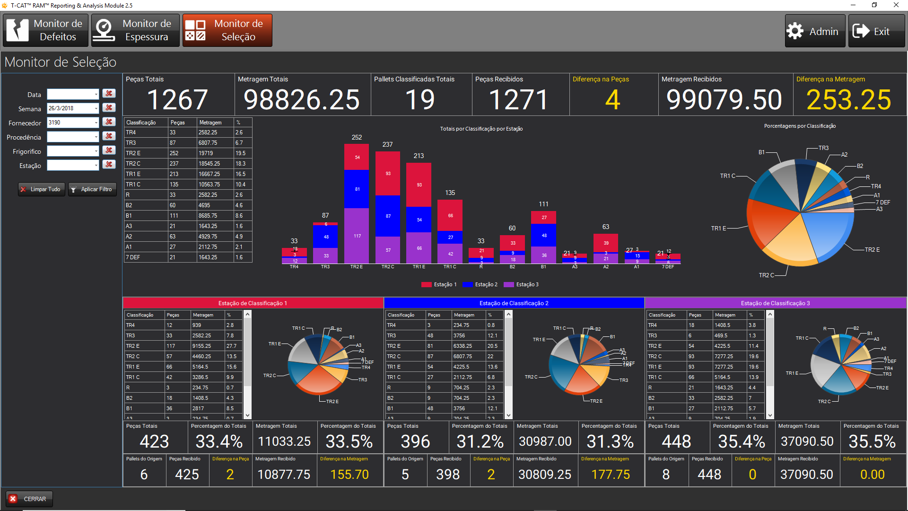Expand the Frigorifico dropdown
Image resolution: width=908 pixels, height=511 pixels.
tap(96, 151)
